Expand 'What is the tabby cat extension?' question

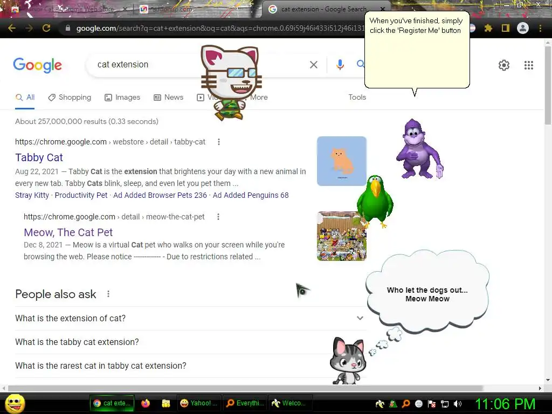191,342
